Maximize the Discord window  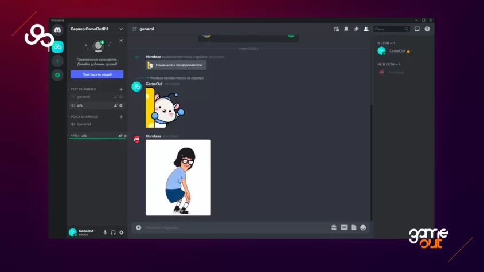click(x=423, y=21)
